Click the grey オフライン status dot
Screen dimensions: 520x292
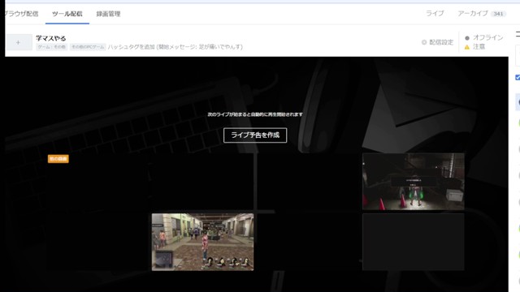pos(467,38)
